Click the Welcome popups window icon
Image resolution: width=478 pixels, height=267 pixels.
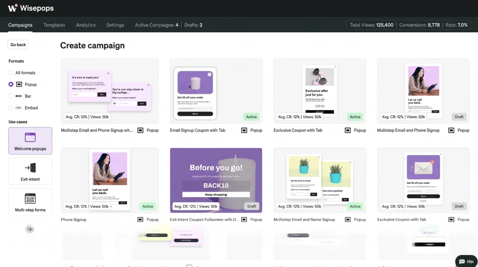[30, 137]
